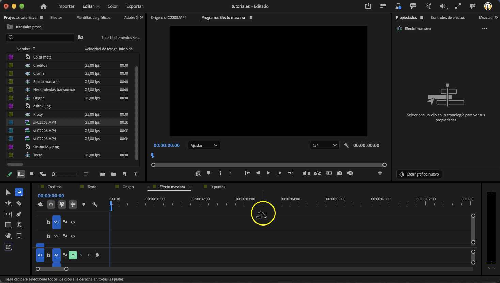Open the Program monitor settings wrench
Screen dimensions: 500x283
click(x=346, y=145)
